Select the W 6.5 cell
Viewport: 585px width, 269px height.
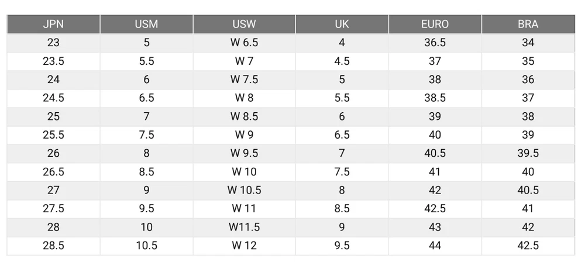pos(244,43)
